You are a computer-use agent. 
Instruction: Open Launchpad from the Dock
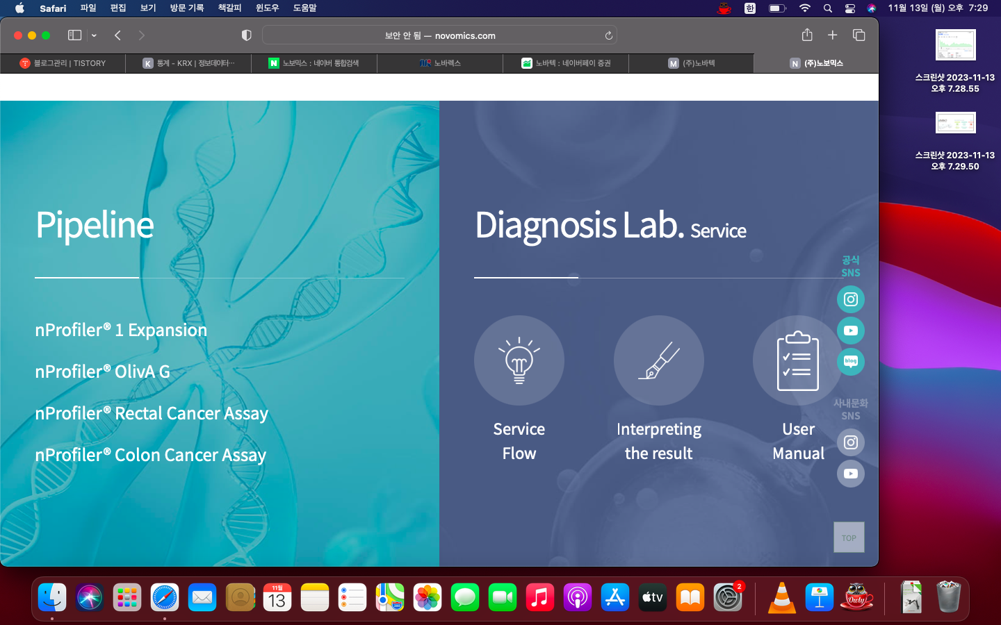click(x=127, y=597)
